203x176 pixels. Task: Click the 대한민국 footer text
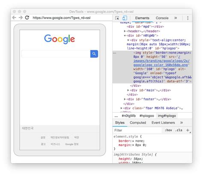(x=28, y=128)
